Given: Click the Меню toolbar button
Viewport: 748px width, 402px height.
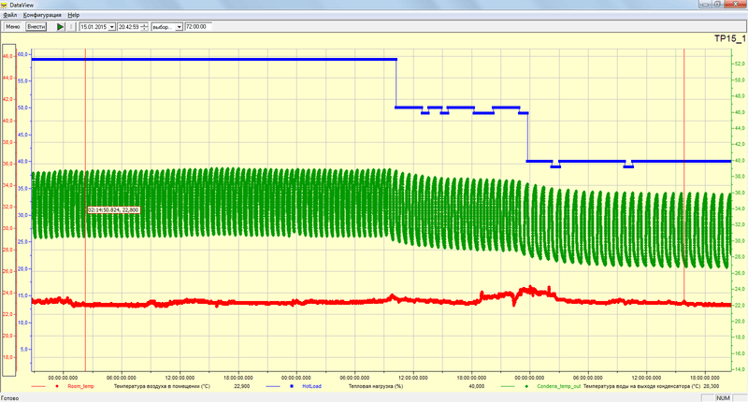Looking at the screenshot, I should coord(12,27).
